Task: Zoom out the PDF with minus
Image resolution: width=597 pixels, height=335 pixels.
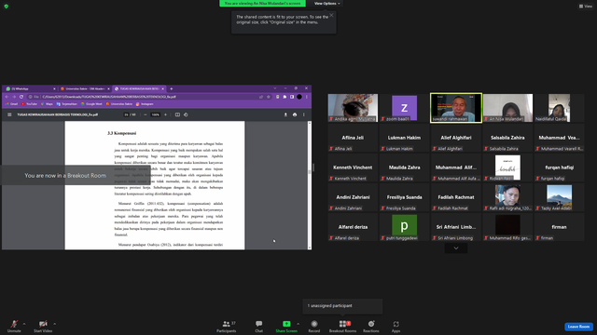Action: 146,114
